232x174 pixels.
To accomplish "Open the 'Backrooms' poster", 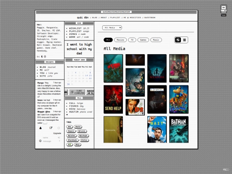I will [113, 129].
